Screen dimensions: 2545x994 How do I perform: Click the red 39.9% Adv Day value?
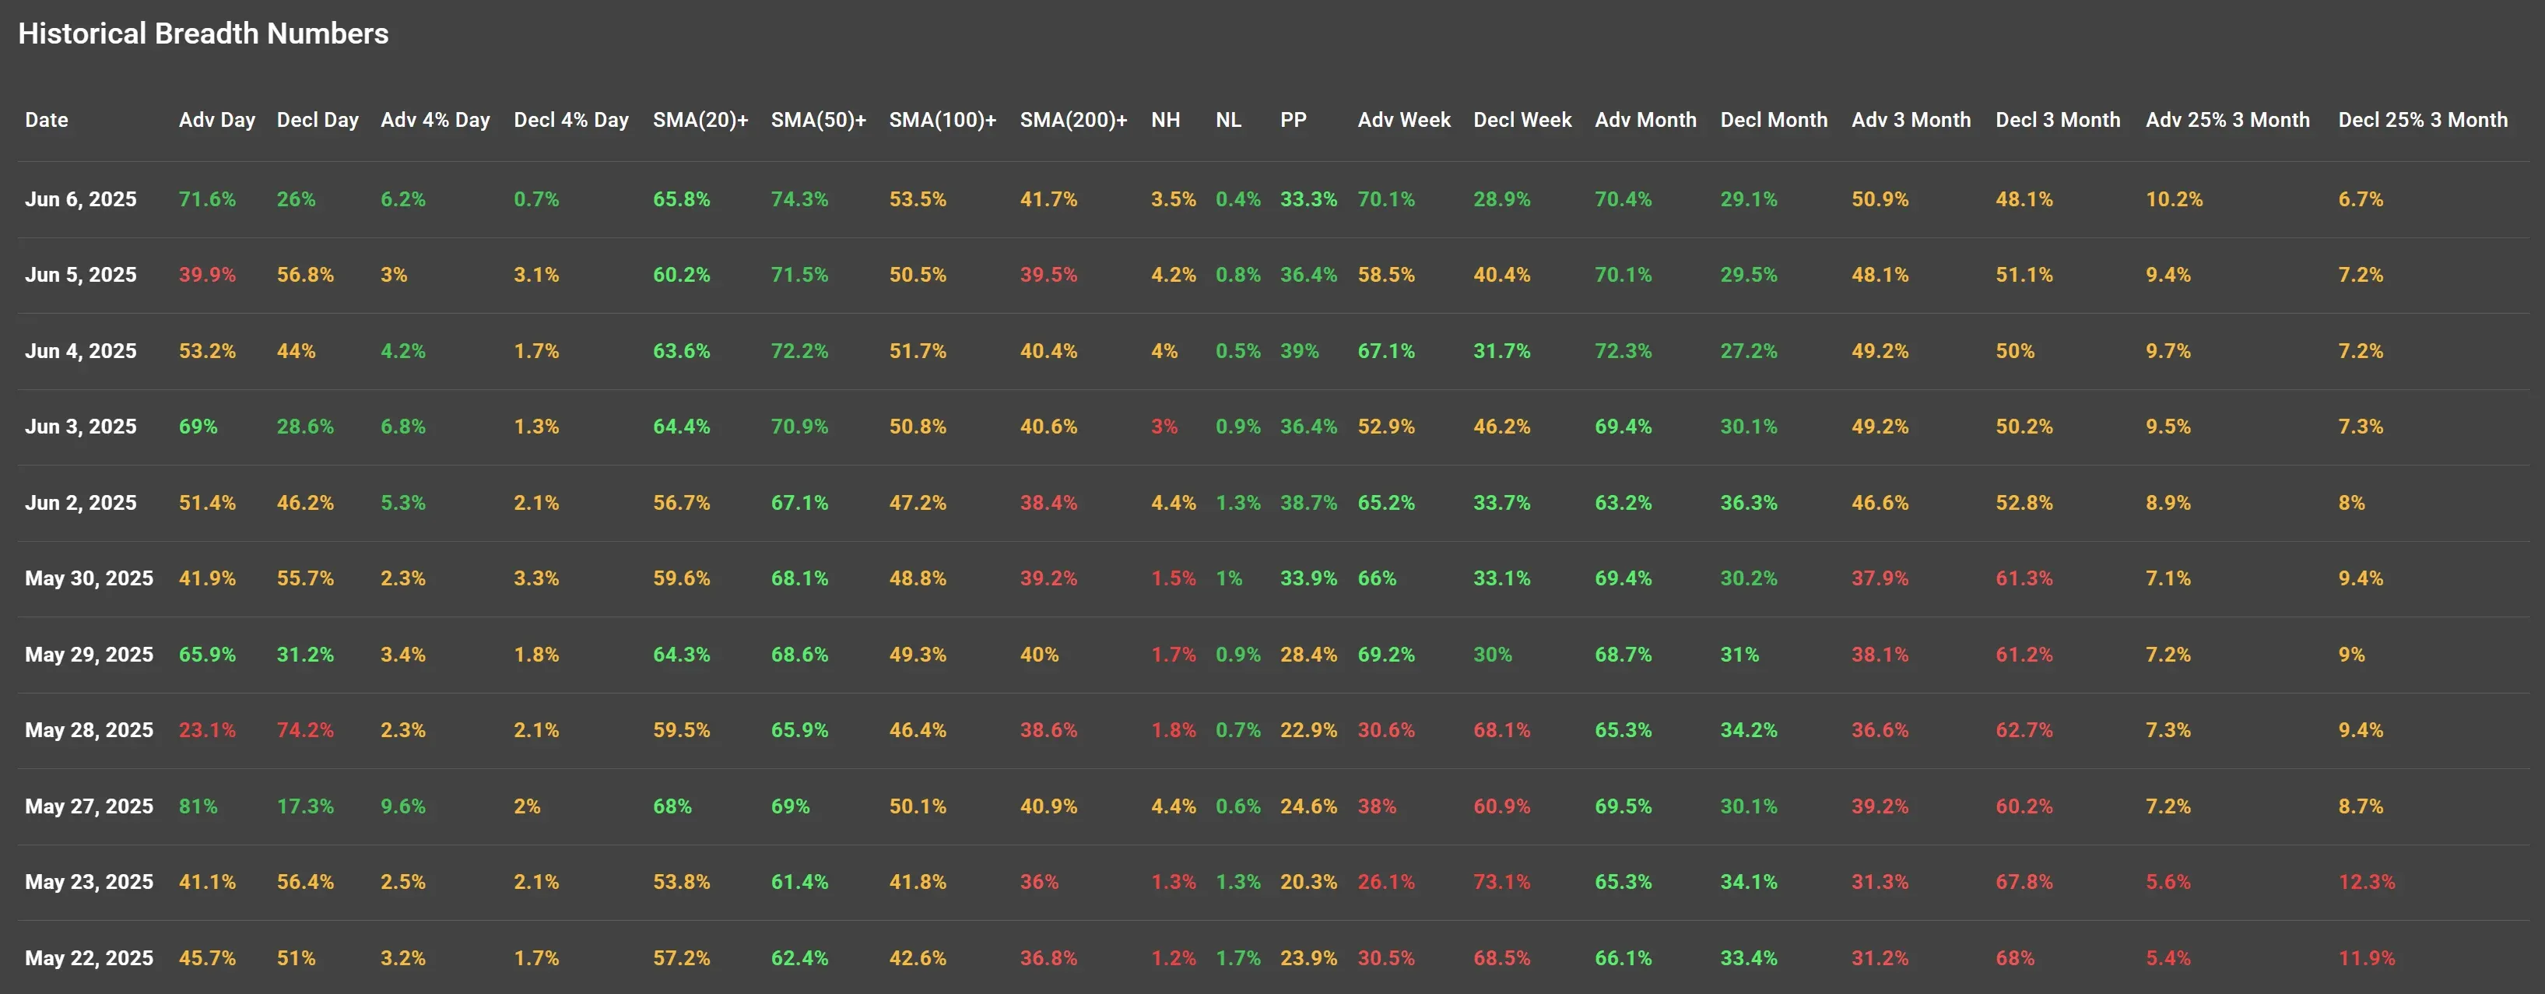coord(206,275)
